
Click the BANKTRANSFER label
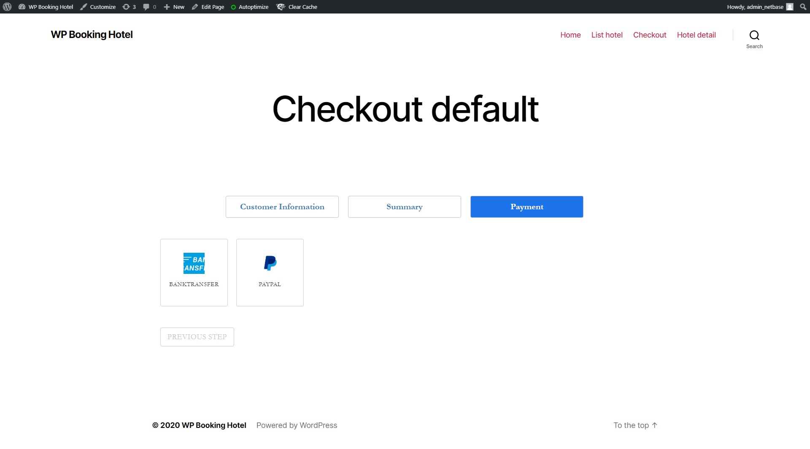pos(194,284)
